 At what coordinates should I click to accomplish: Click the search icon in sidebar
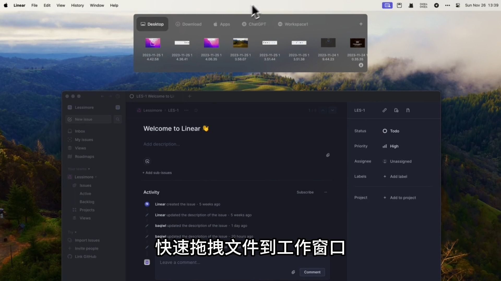[x=118, y=119]
